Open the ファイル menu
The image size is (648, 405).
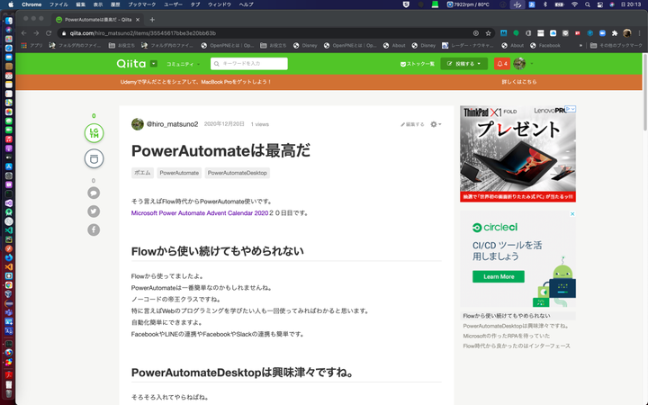58,4
